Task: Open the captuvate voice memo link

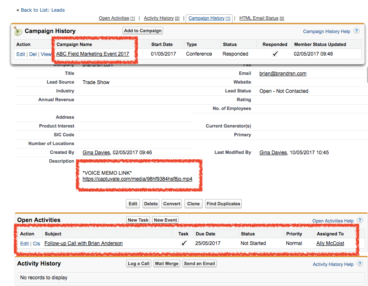Action: (x=137, y=179)
